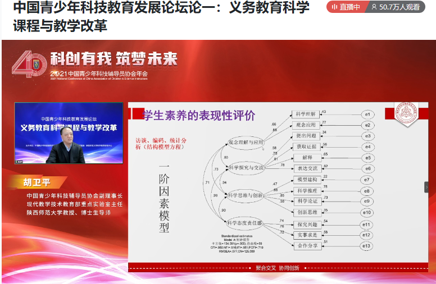Click the e5 error term circle
The height and width of the screenshot is (284, 436).
368,158
